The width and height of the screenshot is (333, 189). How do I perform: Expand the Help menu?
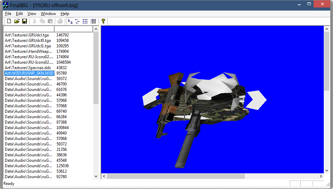pos(65,14)
